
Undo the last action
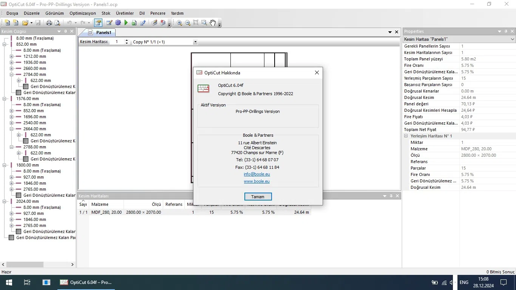pos(70,23)
